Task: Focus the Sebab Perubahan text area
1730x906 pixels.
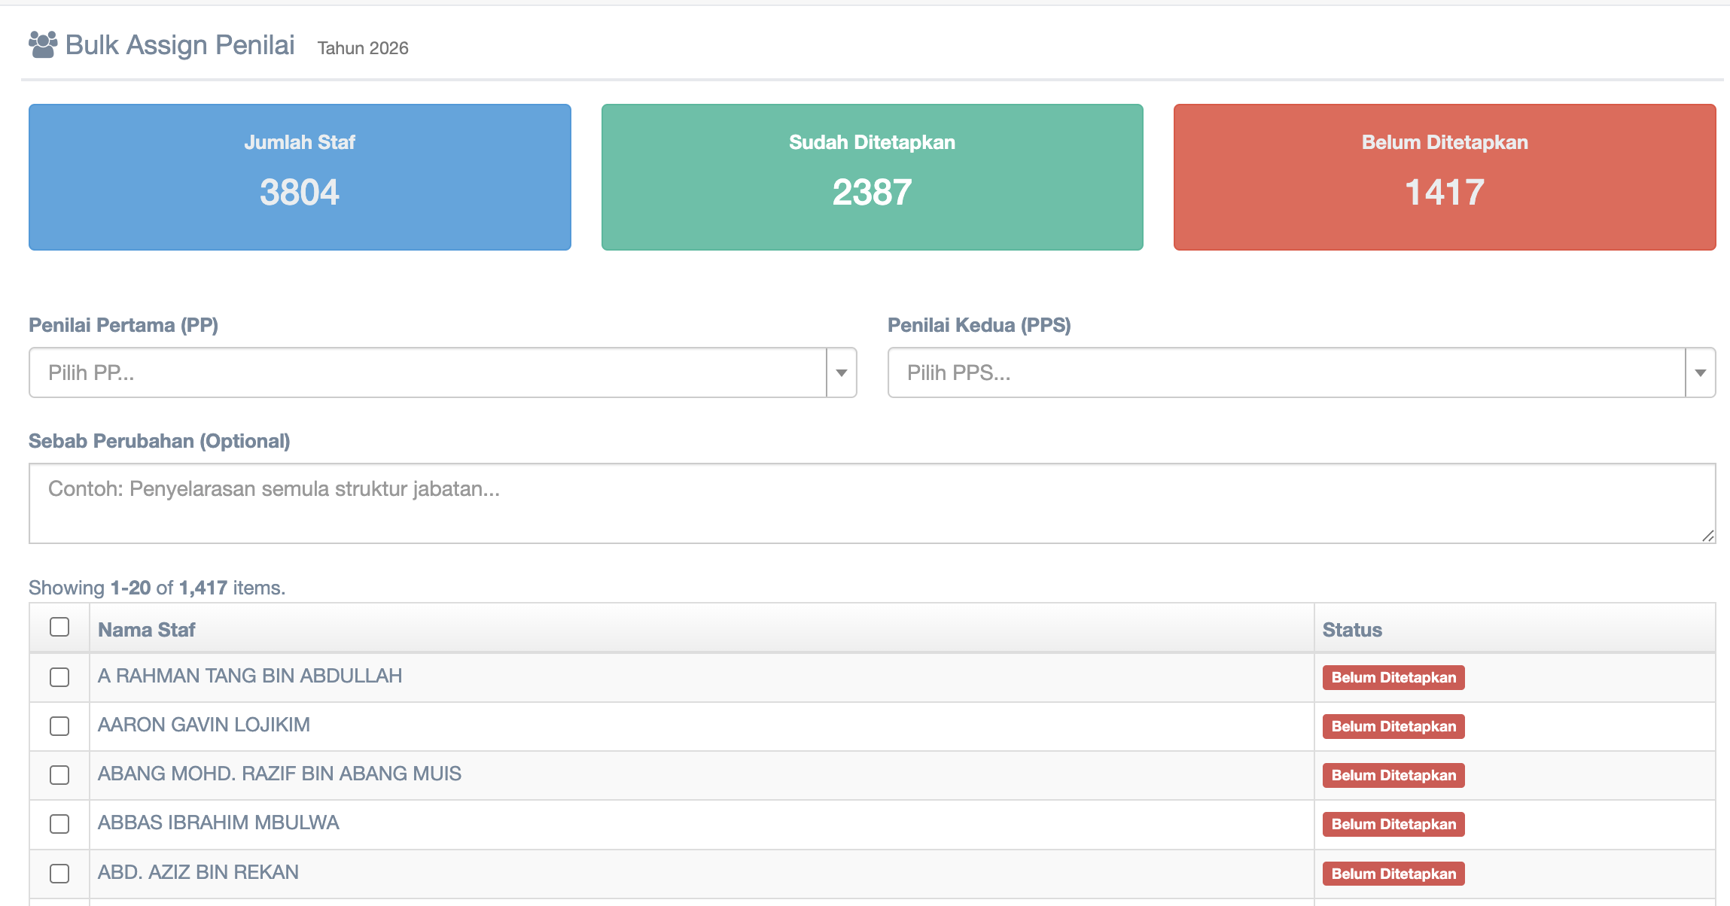Action: click(x=872, y=503)
